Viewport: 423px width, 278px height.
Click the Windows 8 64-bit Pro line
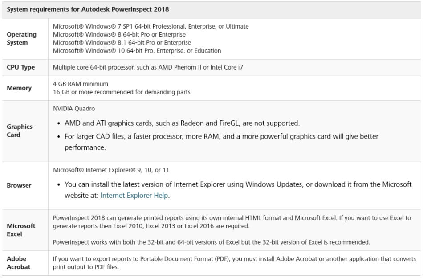[119, 34]
